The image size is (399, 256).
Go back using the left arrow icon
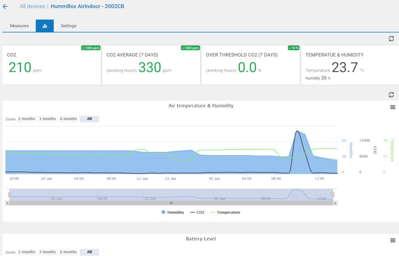pyautogui.click(x=5, y=6)
